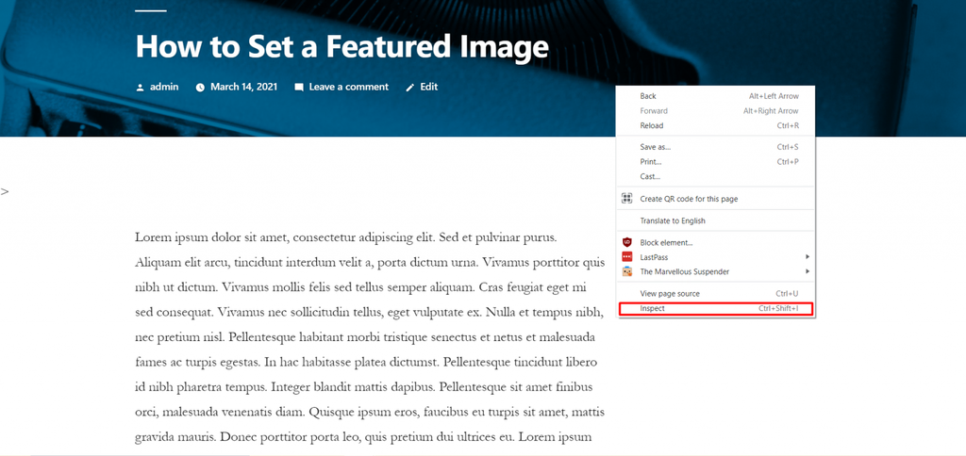The image size is (966, 456).
Task: Click the pencil icon next to Edit
Action: 410,88
